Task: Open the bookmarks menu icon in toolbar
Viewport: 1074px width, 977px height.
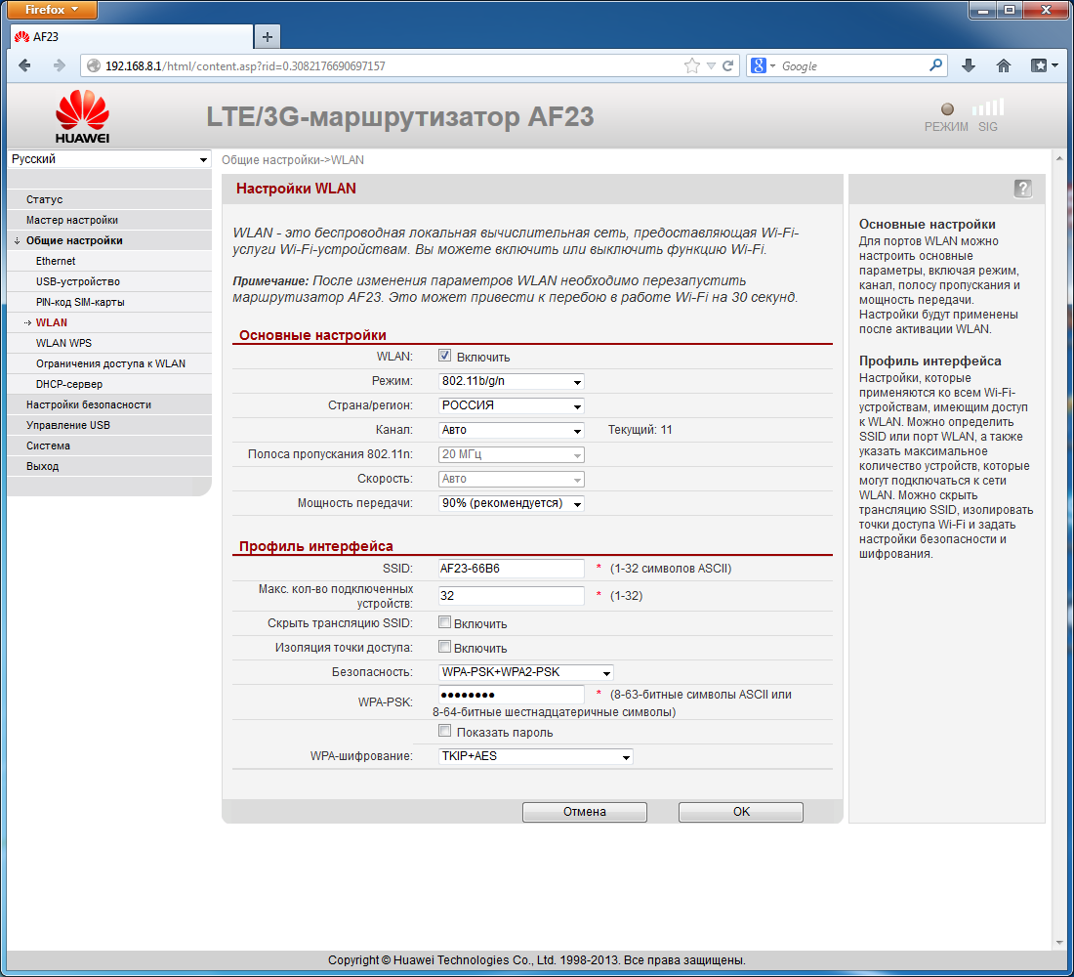Action: [x=1044, y=65]
